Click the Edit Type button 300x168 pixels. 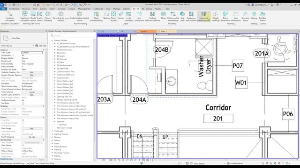[x=41, y=46]
